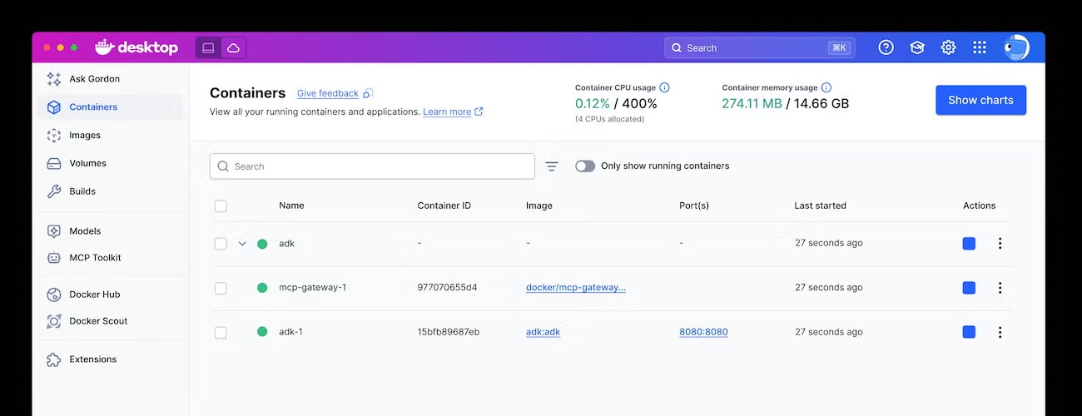Open the Learning center graduation cap icon
The width and height of the screenshot is (1082, 416).
click(917, 47)
